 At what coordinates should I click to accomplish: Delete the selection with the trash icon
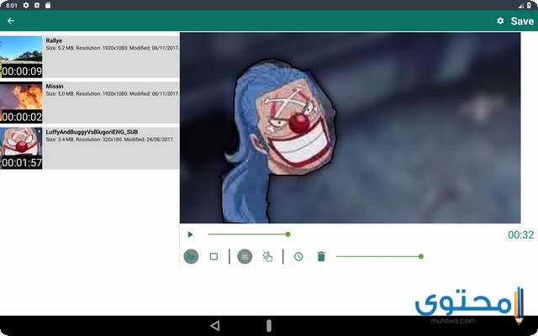click(321, 256)
